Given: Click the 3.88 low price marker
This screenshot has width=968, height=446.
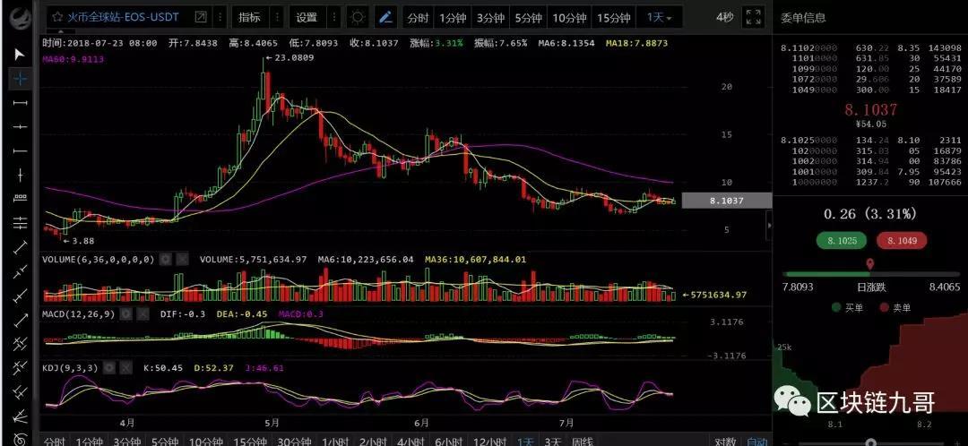Looking at the screenshot, I should (79, 241).
